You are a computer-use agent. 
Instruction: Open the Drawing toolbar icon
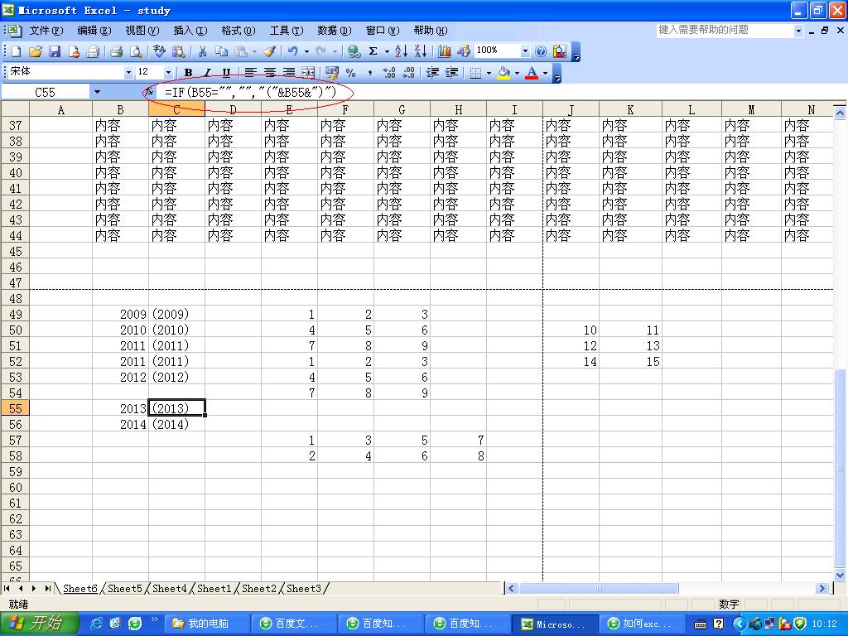(x=464, y=51)
